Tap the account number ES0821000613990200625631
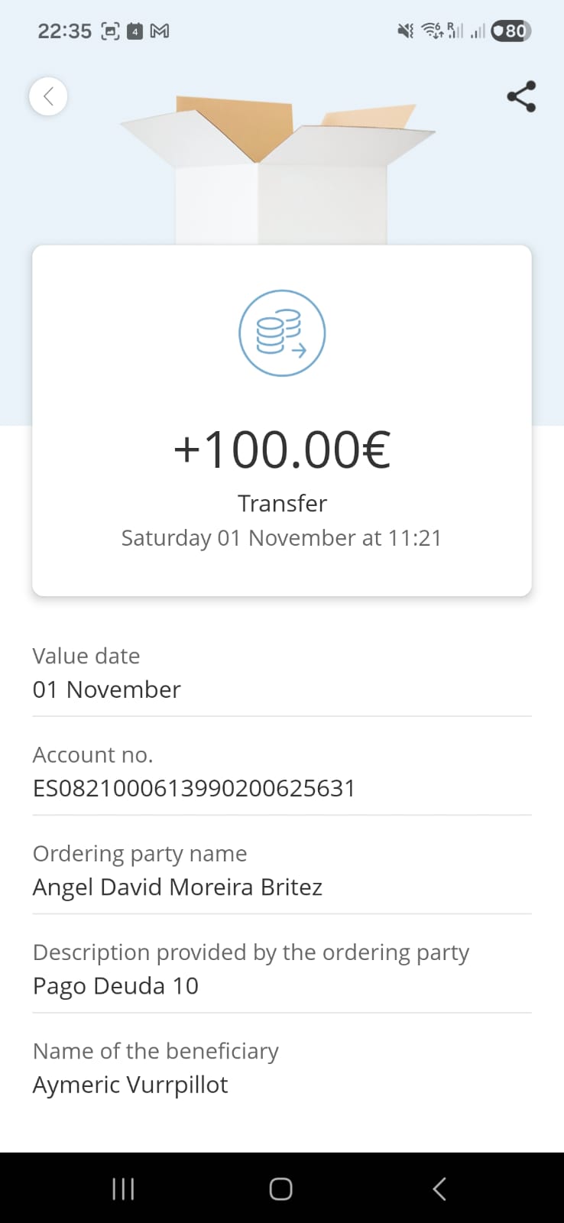 point(194,788)
